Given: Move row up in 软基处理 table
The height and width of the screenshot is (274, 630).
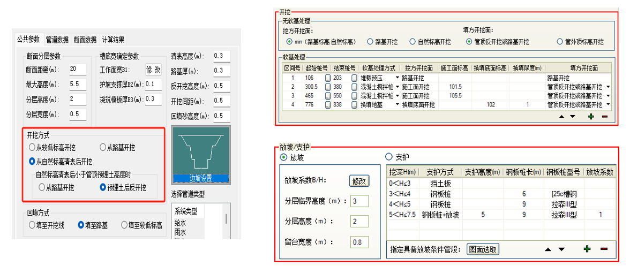Looking at the screenshot, I should 561,117.
